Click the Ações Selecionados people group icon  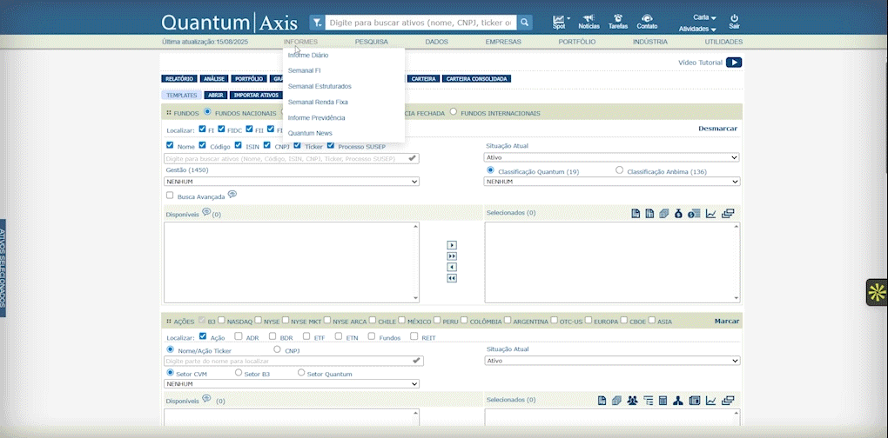[x=633, y=401]
